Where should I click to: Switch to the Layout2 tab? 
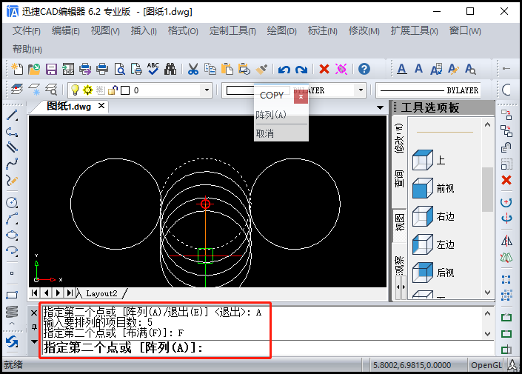[x=101, y=293]
